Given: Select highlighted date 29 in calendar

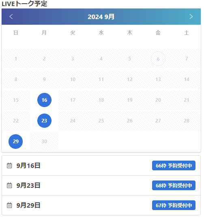Looking at the screenshot, I should click(x=16, y=142).
